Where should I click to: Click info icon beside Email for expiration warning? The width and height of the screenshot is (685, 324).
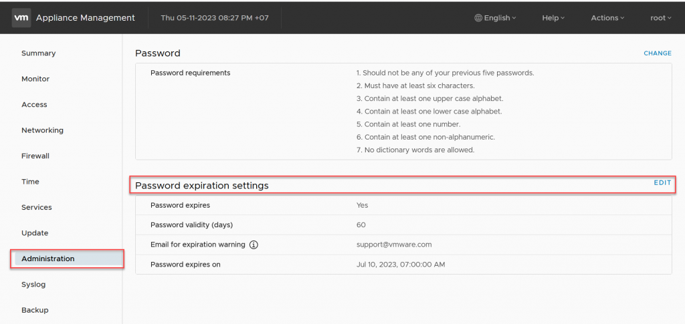click(x=254, y=245)
